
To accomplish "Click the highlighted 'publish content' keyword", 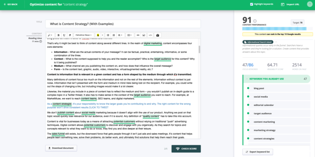I will coord(65,112).
